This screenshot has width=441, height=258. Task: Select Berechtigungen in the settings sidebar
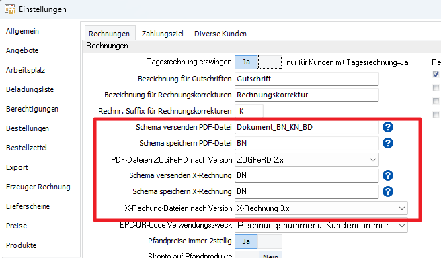coord(32,109)
